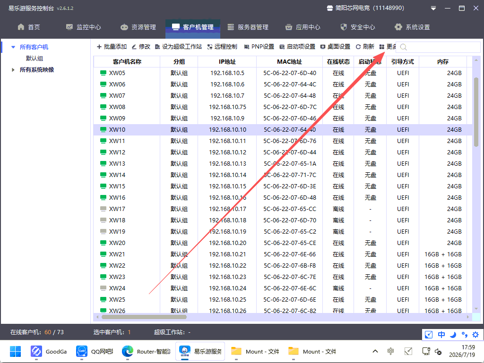Expand the 所有系统映像 tree node

13,70
